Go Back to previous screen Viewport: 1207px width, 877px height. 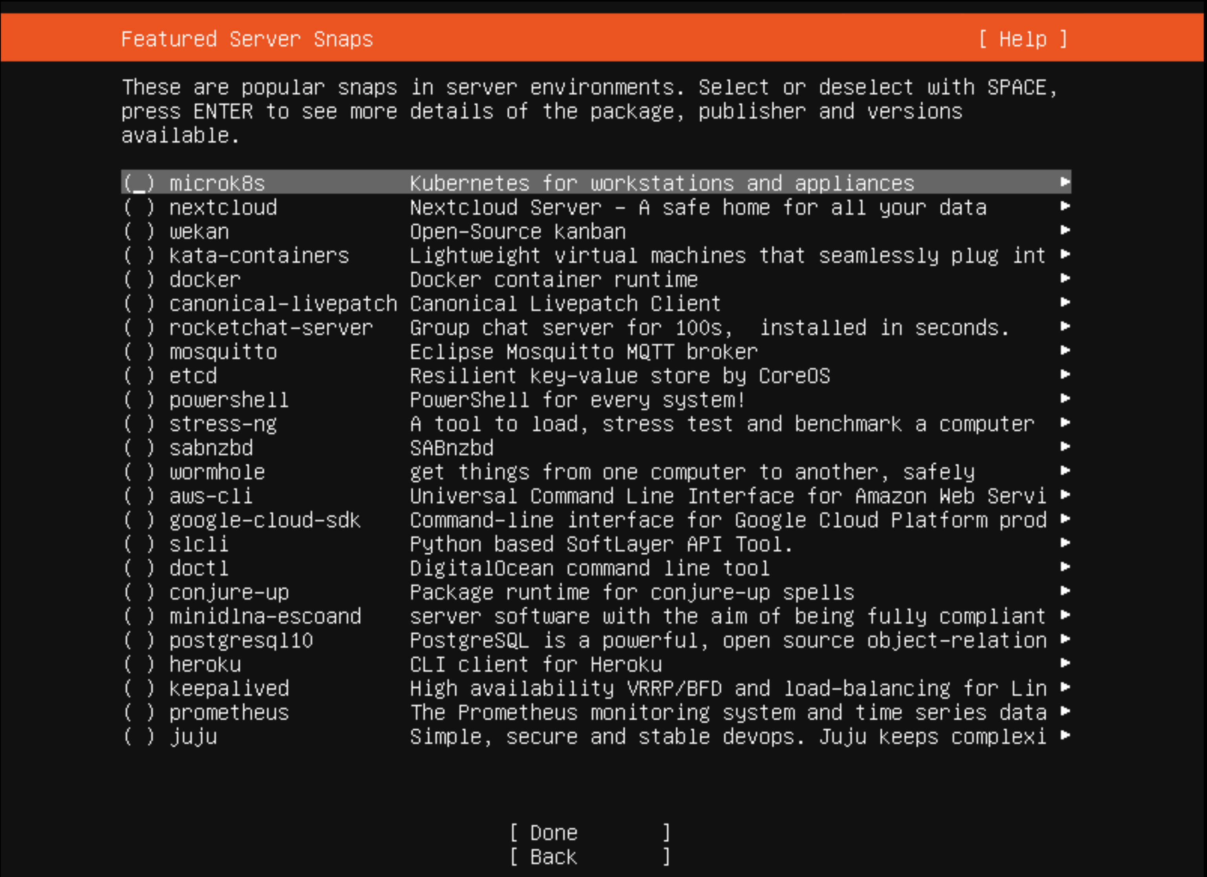coord(590,857)
